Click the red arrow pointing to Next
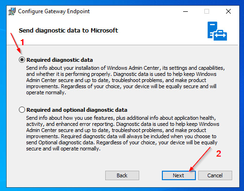The width and height of the screenshot is (244, 191). [x=200, y=159]
